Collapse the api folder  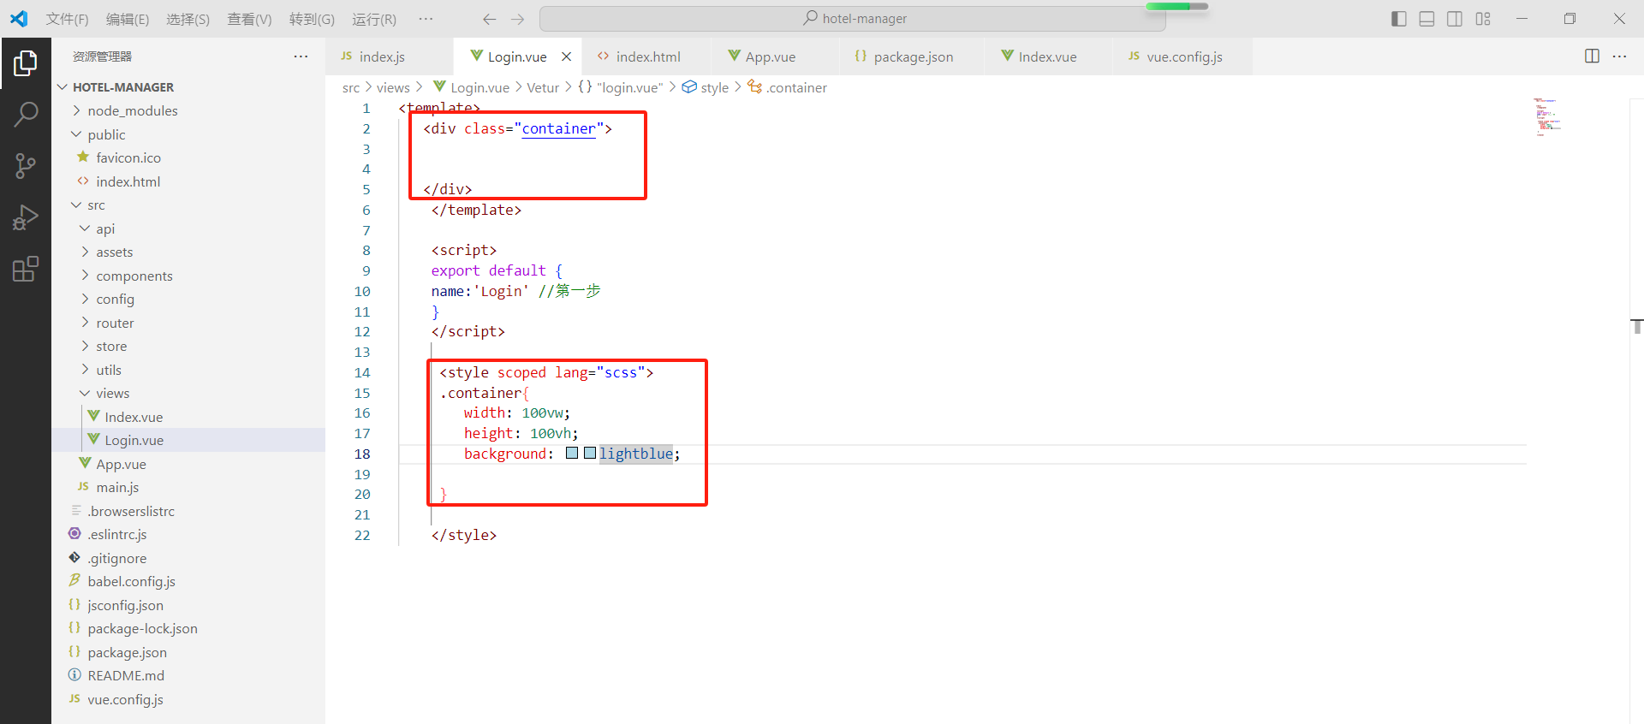(x=188, y=228)
